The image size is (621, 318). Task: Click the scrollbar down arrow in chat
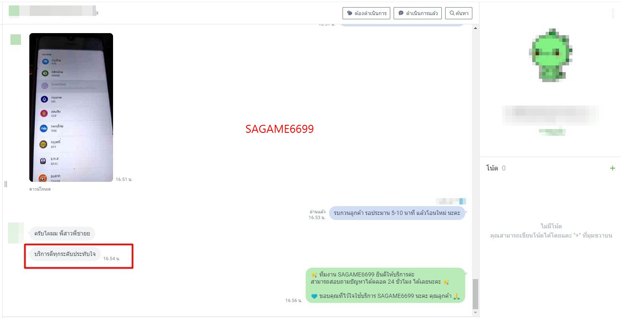click(475, 313)
